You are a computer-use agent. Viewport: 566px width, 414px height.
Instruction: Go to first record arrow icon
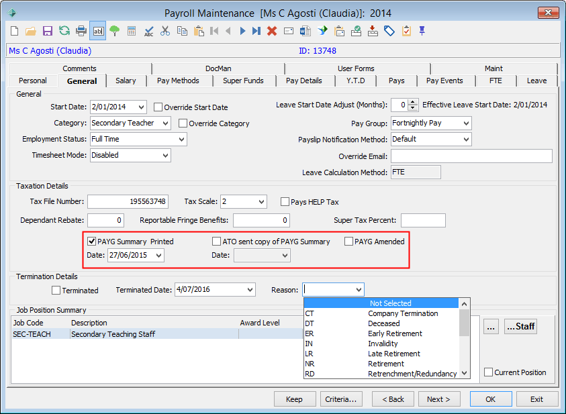[214, 31]
